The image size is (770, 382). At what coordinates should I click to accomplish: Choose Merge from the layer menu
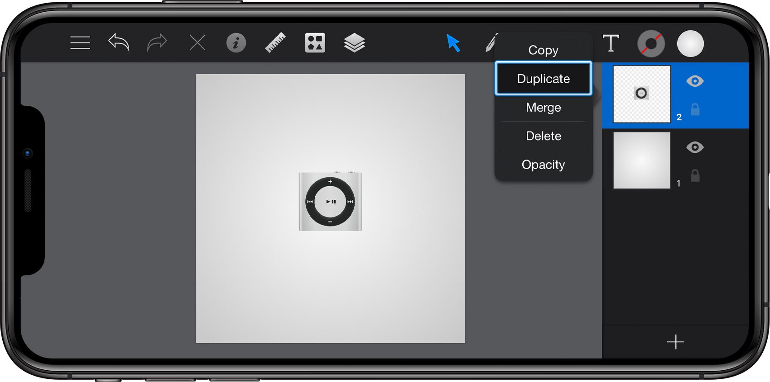[544, 108]
